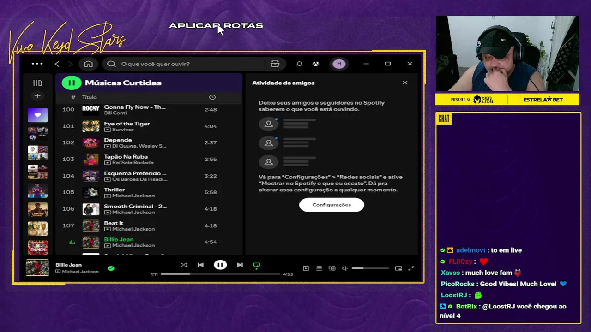The image size is (591, 332).
Task: Open the Liked Songs heart playlist in the sidebar
Action: pos(38,115)
